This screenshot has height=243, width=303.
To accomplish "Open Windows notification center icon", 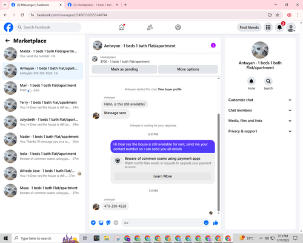I will [x=295, y=238].
